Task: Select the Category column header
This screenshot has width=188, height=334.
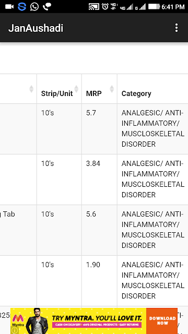Action: pos(136,93)
